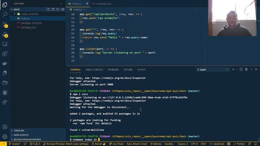Viewport: 260px width, 146px height.
Task: Open the Extensions view
Action: [x=4, y=54]
